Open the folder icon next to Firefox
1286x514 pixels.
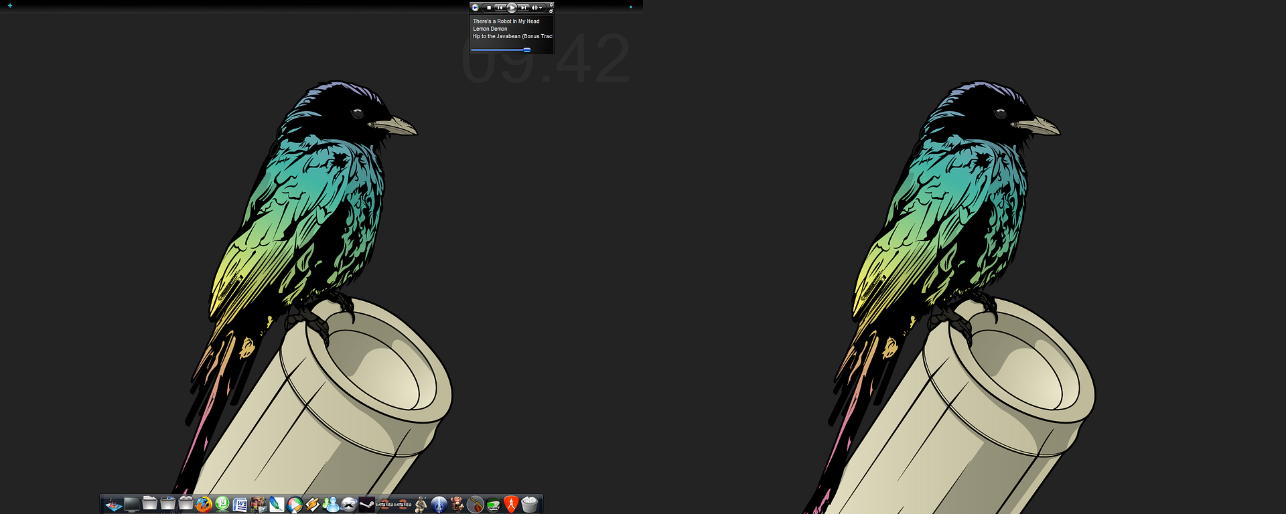pyautogui.click(x=186, y=504)
